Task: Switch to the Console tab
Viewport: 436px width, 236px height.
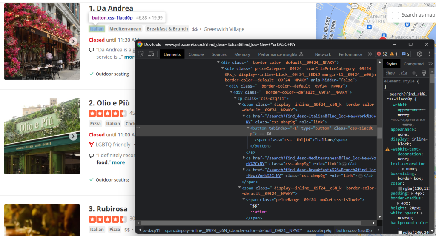Action: [196, 54]
